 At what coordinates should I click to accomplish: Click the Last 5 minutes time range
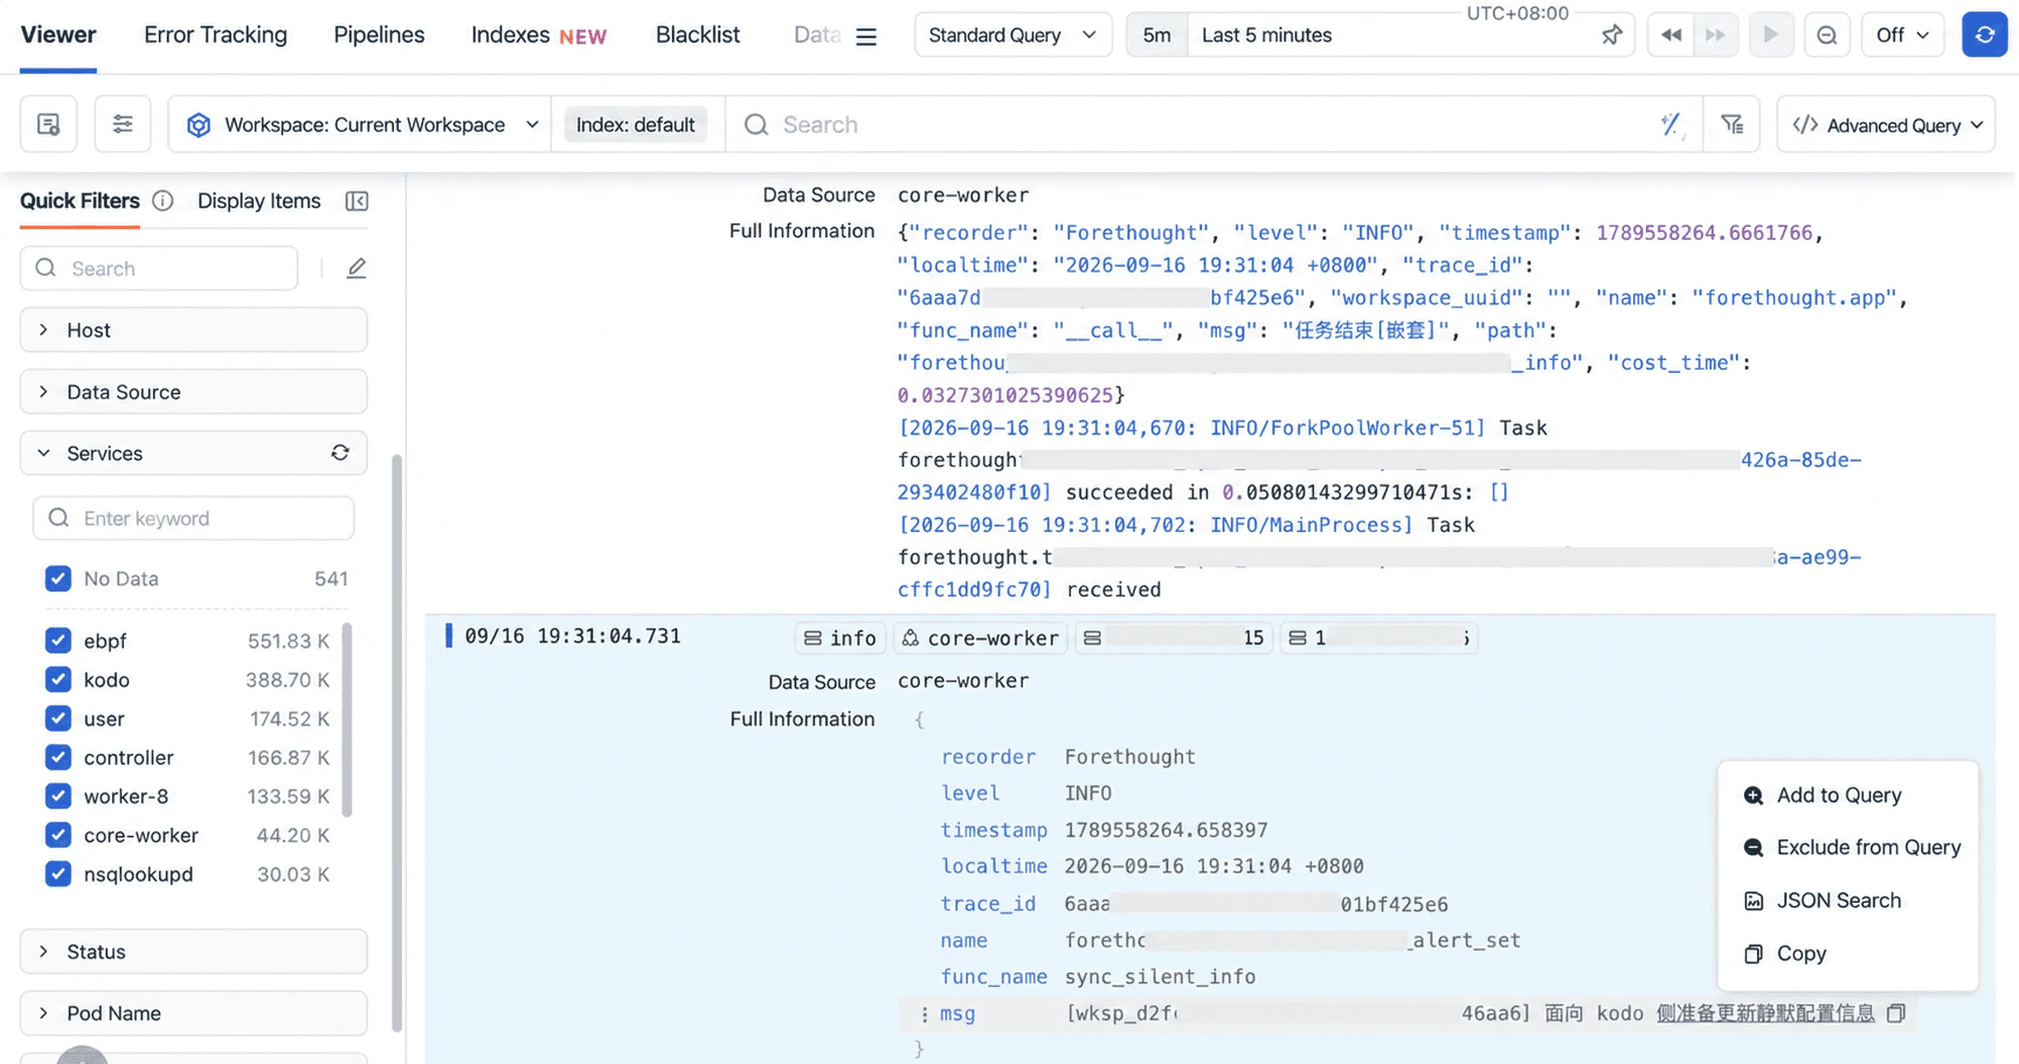(1267, 35)
